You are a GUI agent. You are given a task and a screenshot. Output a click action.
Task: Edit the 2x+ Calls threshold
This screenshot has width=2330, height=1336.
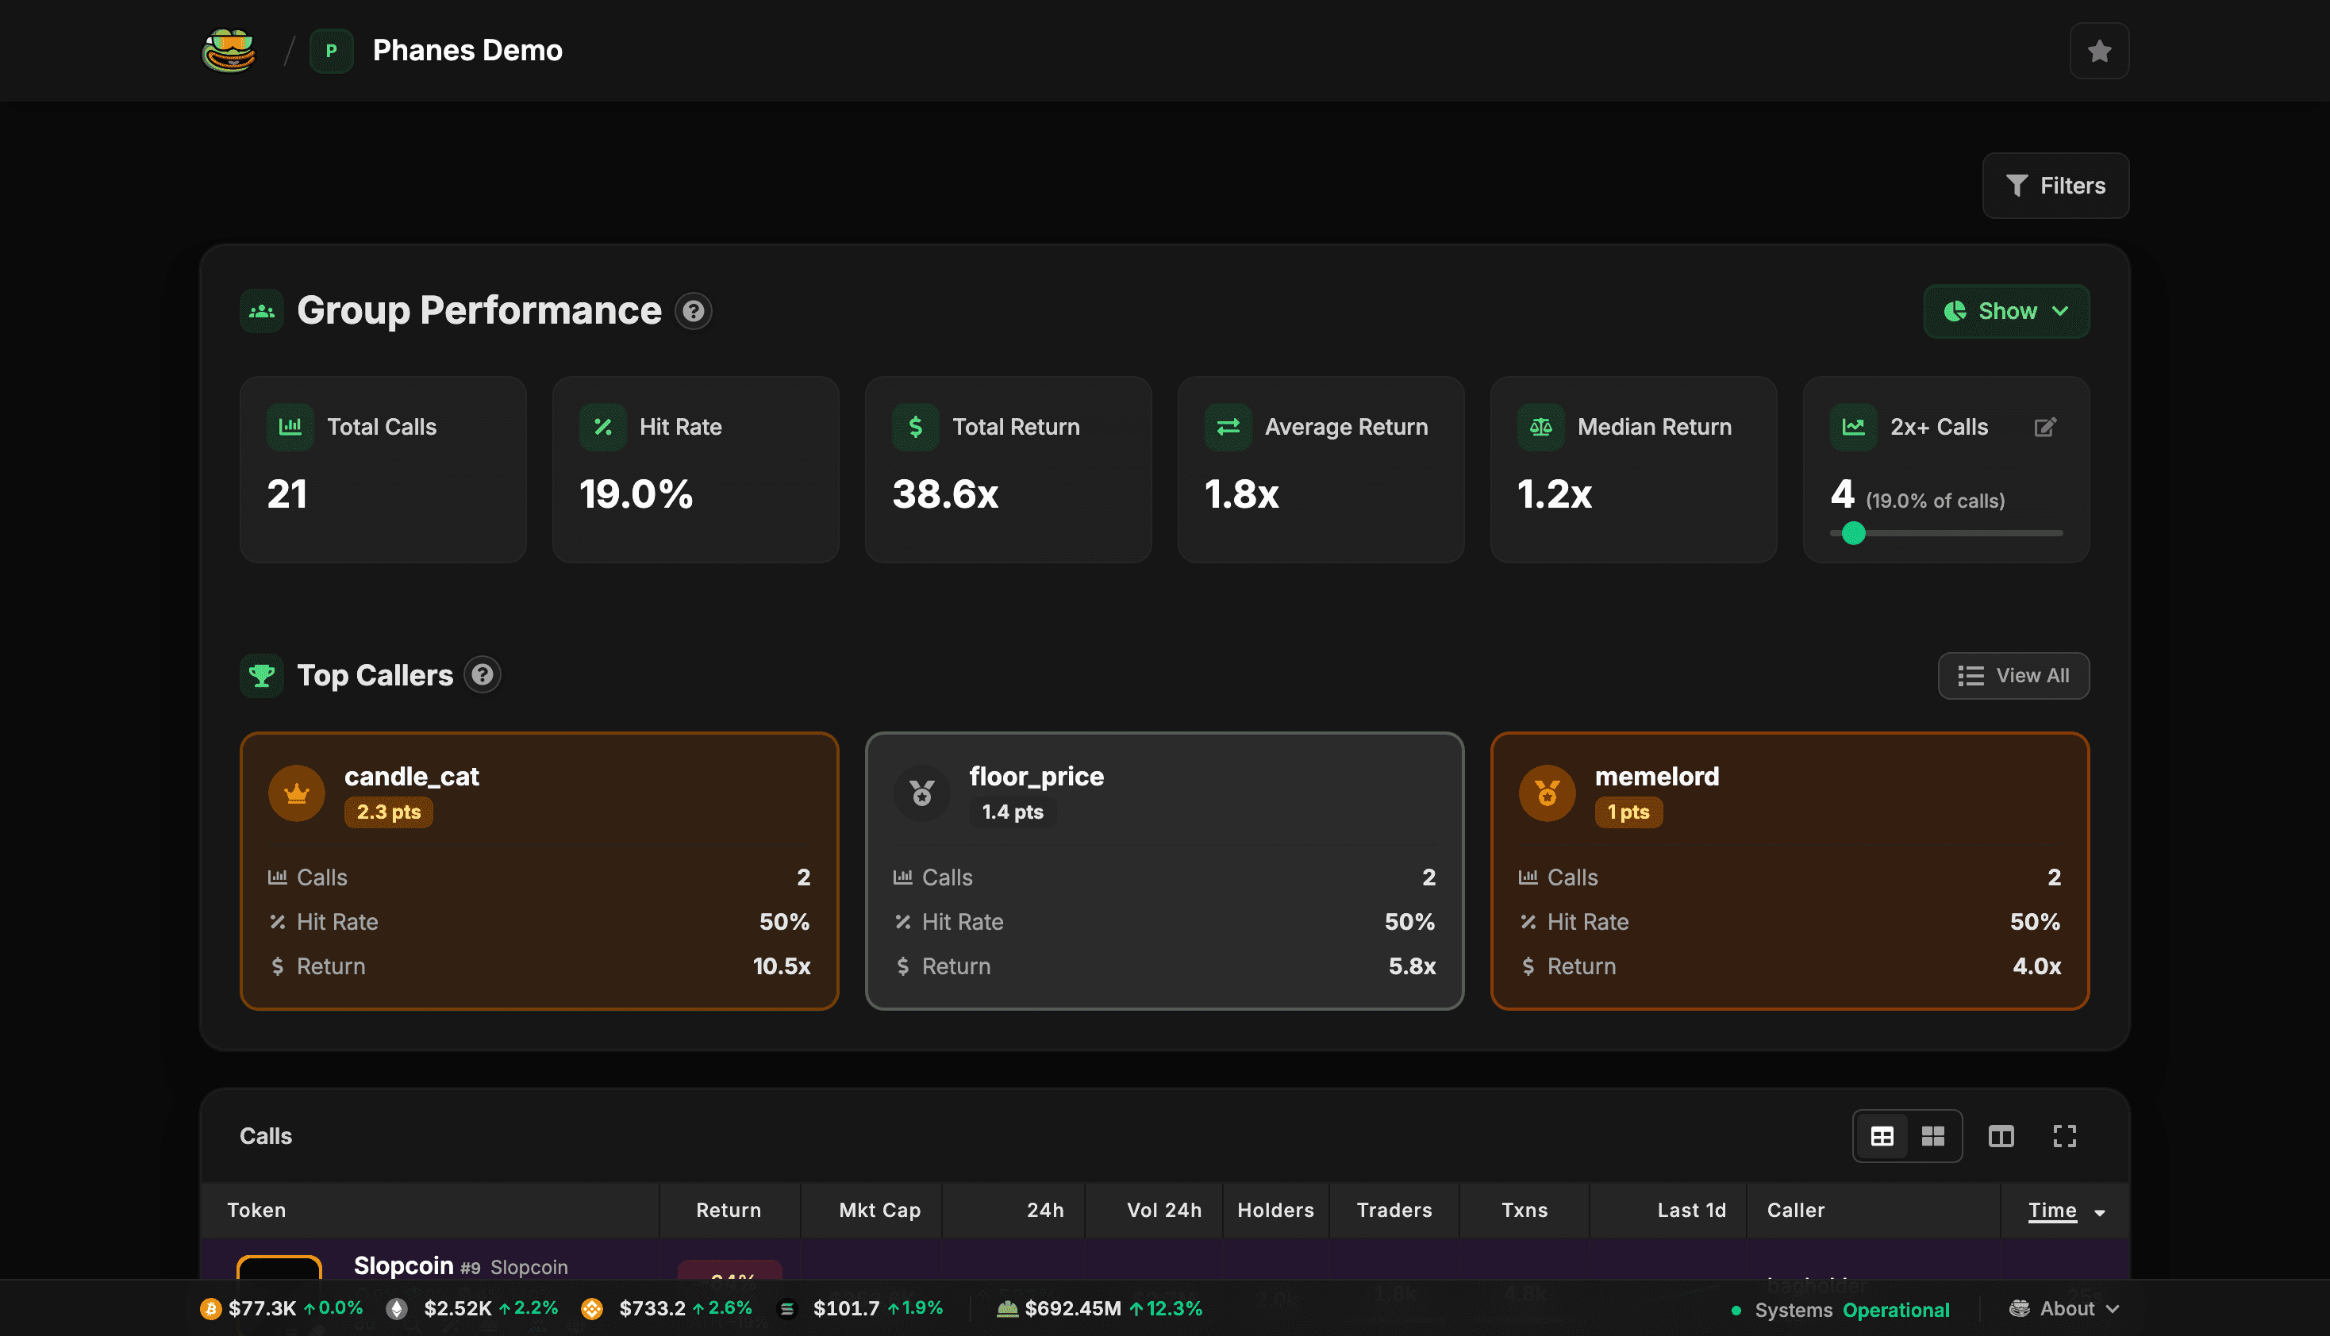(x=2044, y=427)
